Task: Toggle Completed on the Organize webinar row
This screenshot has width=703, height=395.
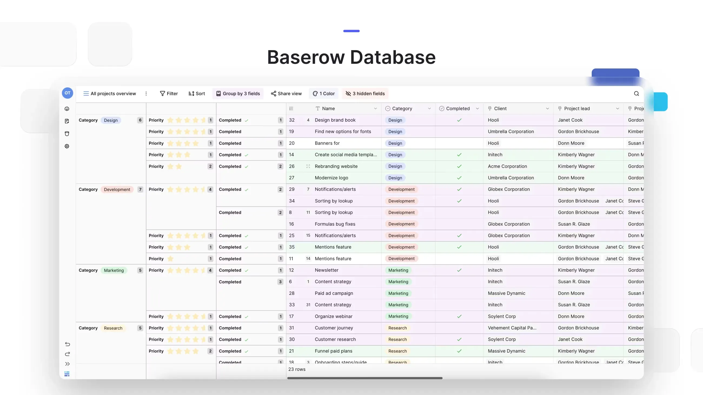Action: pyautogui.click(x=459, y=316)
